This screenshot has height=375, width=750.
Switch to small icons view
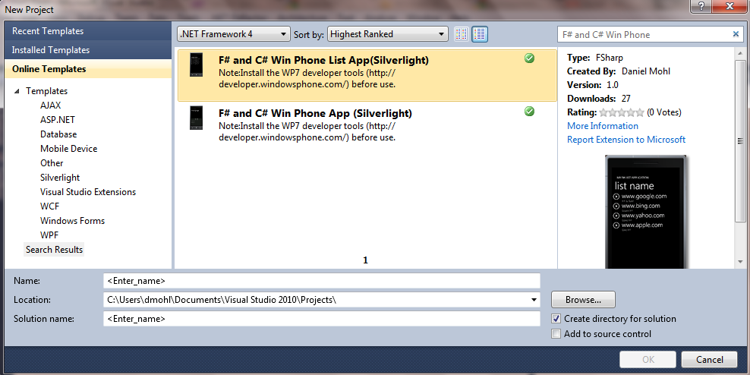click(462, 34)
